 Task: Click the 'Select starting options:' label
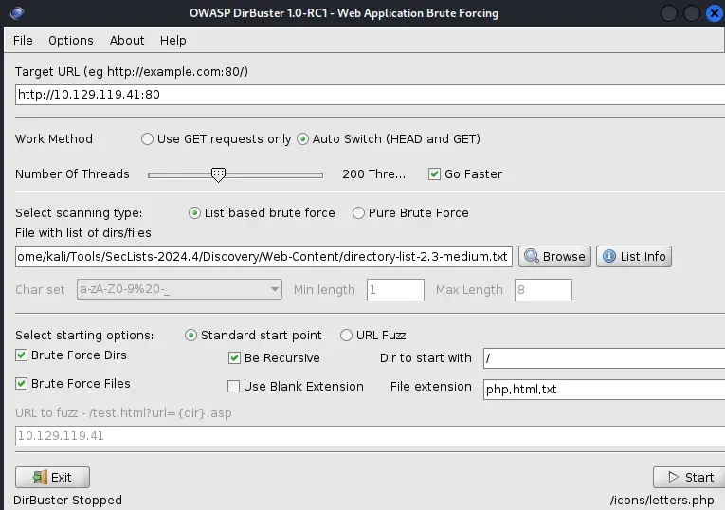coord(84,335)
